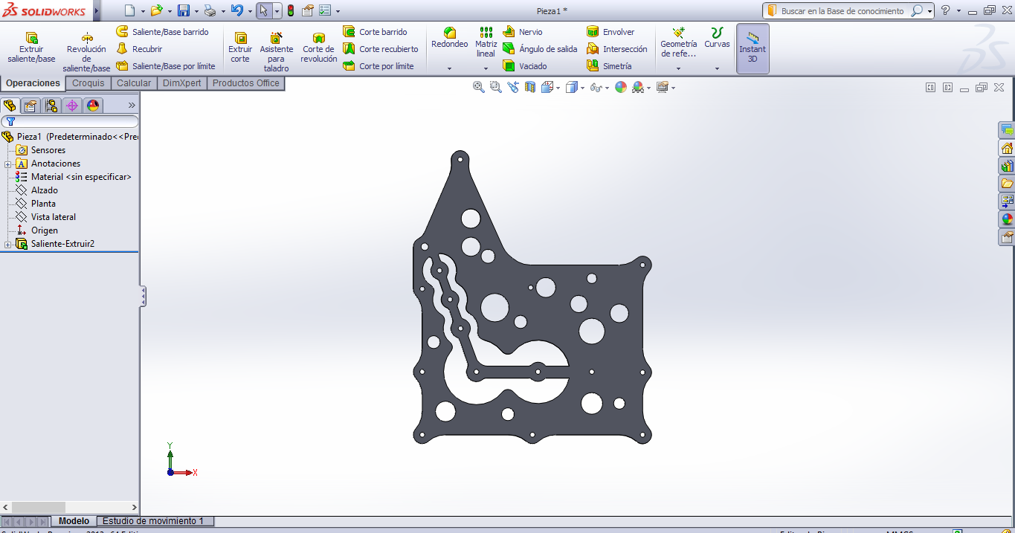Open the Calcular tab
Screen dimensions: 1015x533
[x=134, y=83]
